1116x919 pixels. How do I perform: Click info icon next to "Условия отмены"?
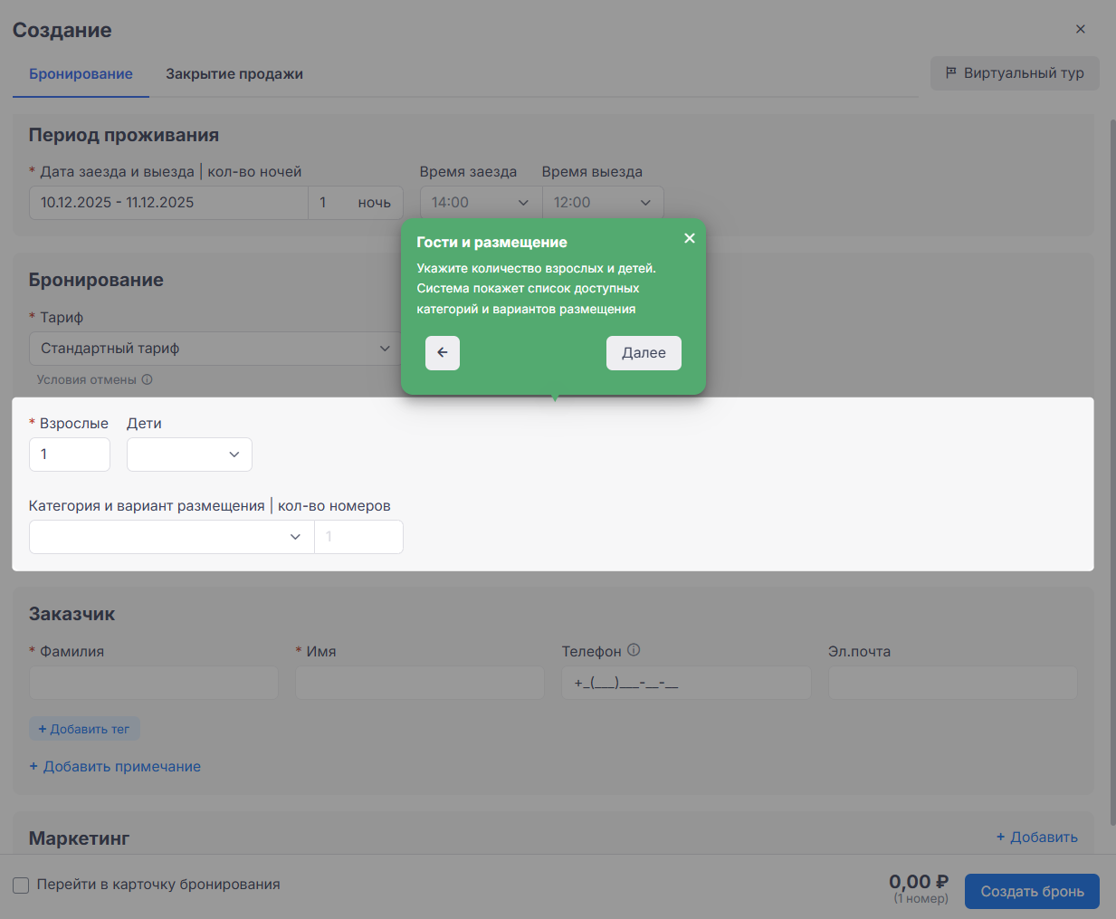[x=148, y=380]
